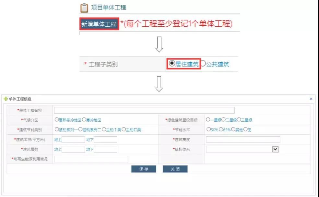Viewport: 319px width, 197px height.
Task: Focus the 建筑高度 input field
Action: pos(243,140)
